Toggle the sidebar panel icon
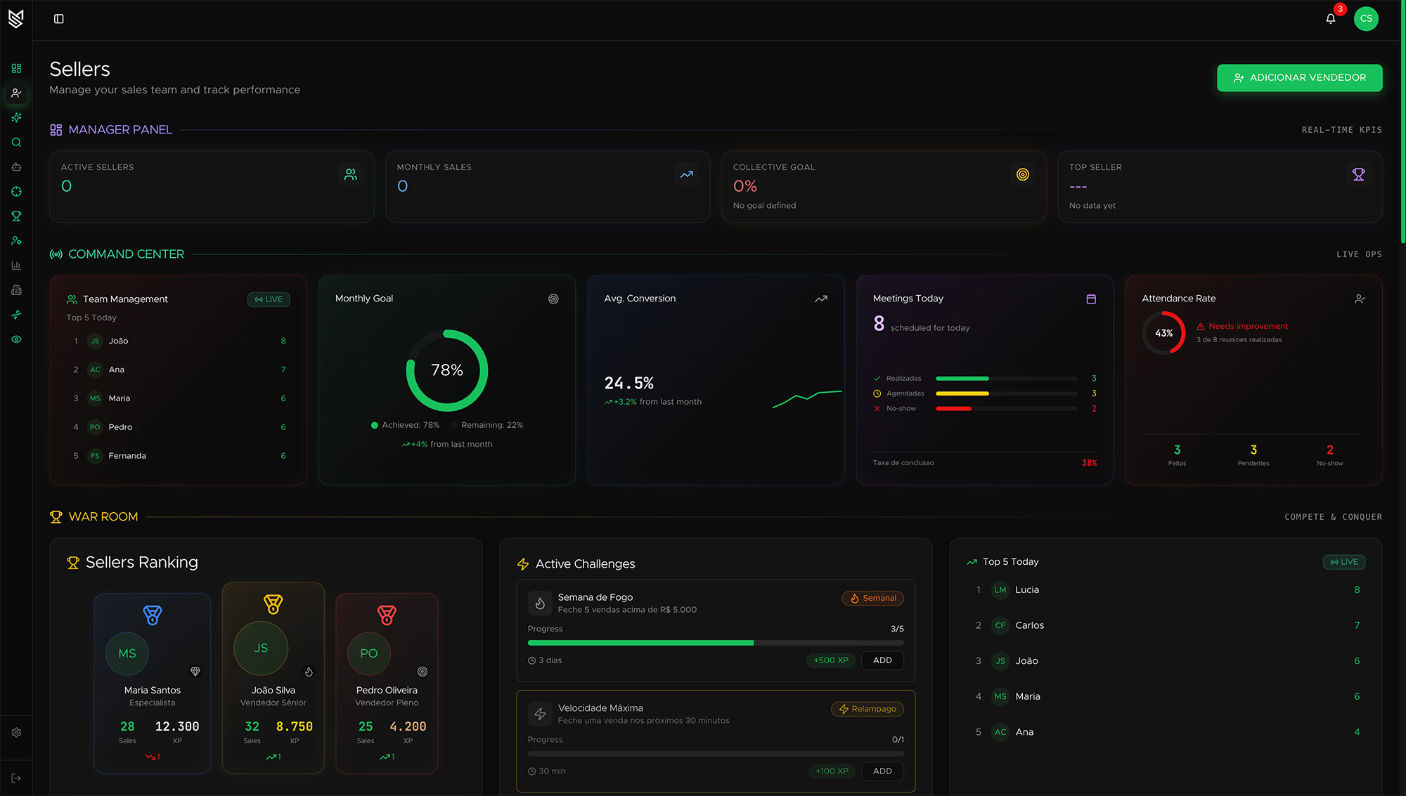Screen dimensions: 1406x796 click(x=59, y=19)
